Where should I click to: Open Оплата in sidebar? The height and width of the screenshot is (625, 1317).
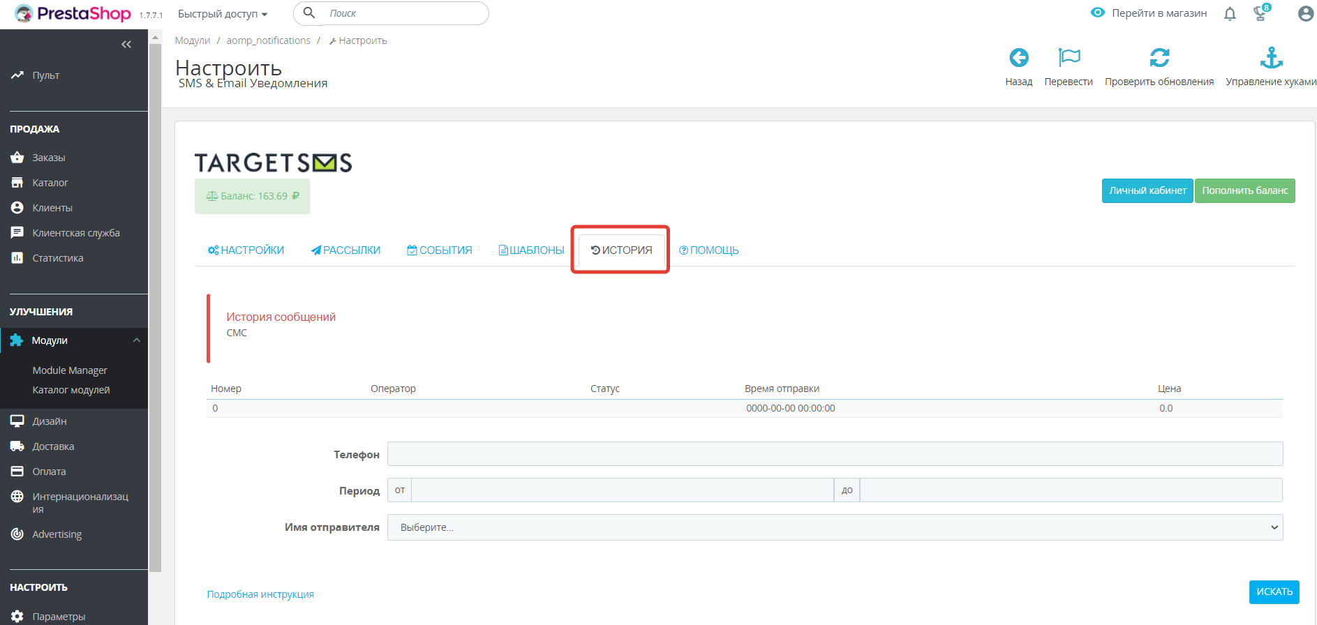pyautogui.click(x=49, y=472)
